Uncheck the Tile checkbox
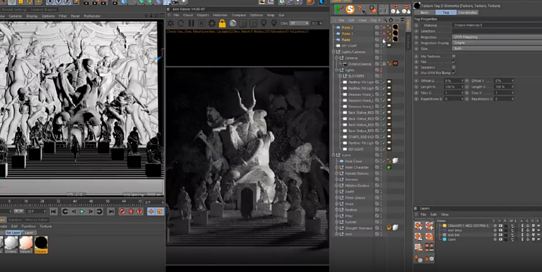Screen dimensions: 542x272 [x=454, y=62]
